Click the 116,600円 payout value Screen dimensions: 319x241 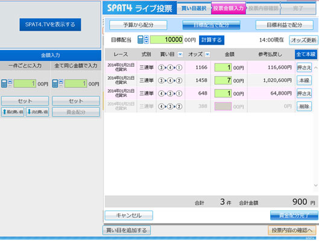click(x=280, y=67)
